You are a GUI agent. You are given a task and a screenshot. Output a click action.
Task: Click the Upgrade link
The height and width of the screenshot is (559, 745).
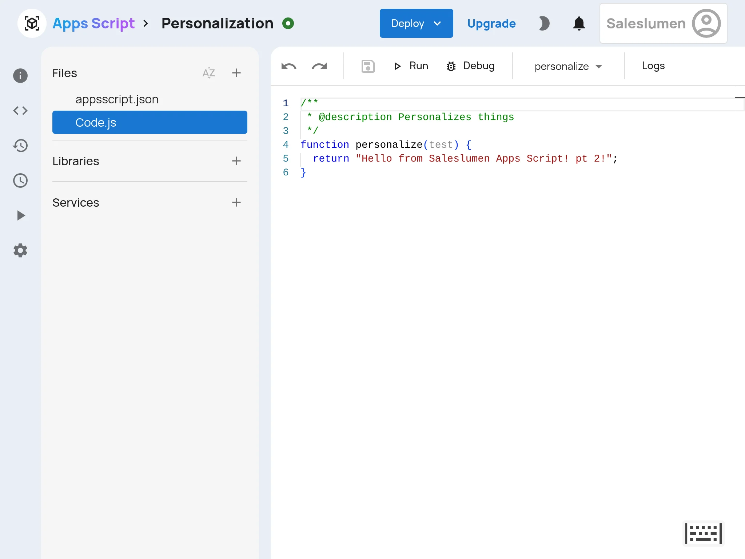491,24
